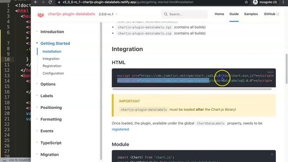Expand Formatting section in sidebar
288x162 pixels.
[51, 119]
